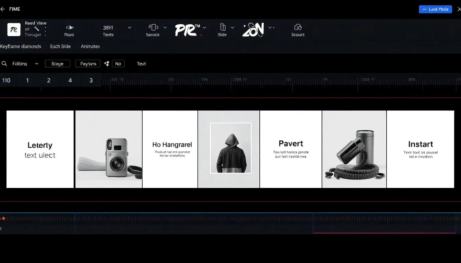Select the Slide tool icon
Viewport: 461px width, 263px height.
pyautogui.click(x=223, y=27)
